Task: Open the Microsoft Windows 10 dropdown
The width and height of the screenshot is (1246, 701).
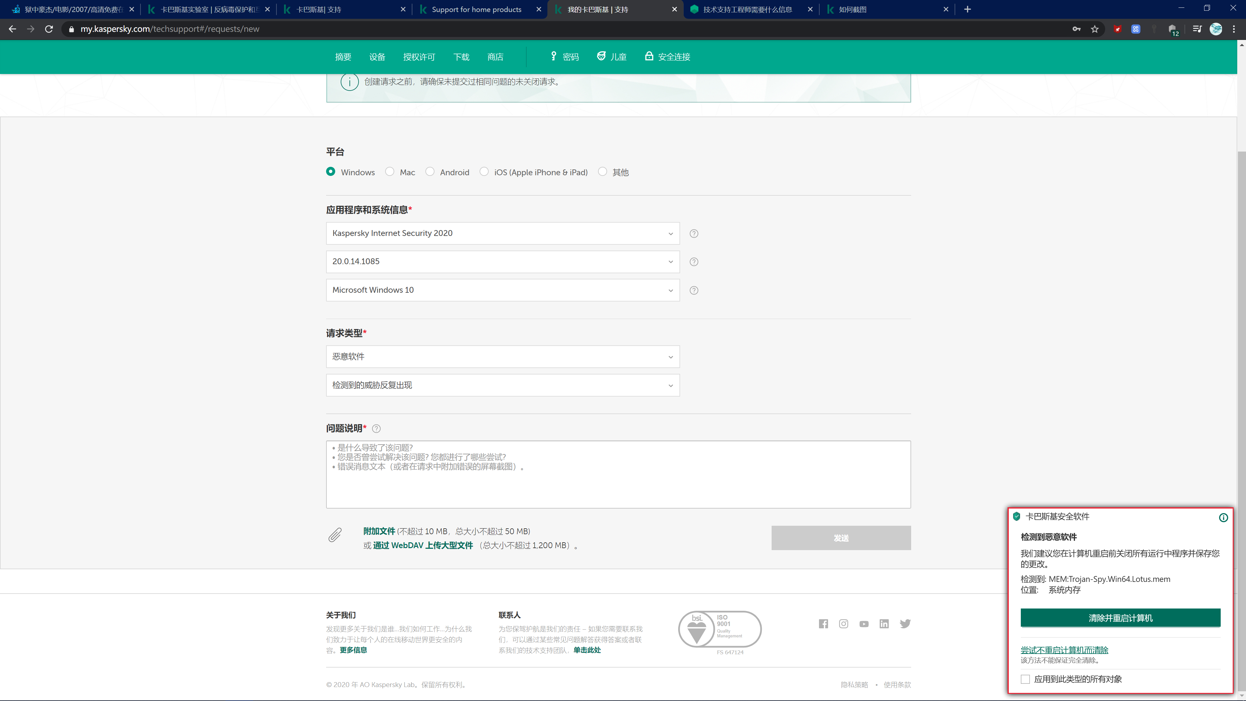Action: (503, 290)
